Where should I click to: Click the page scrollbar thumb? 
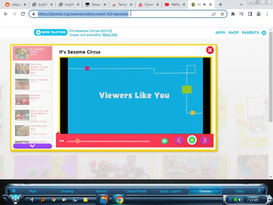pyautogui.click(x=271, y=77)
